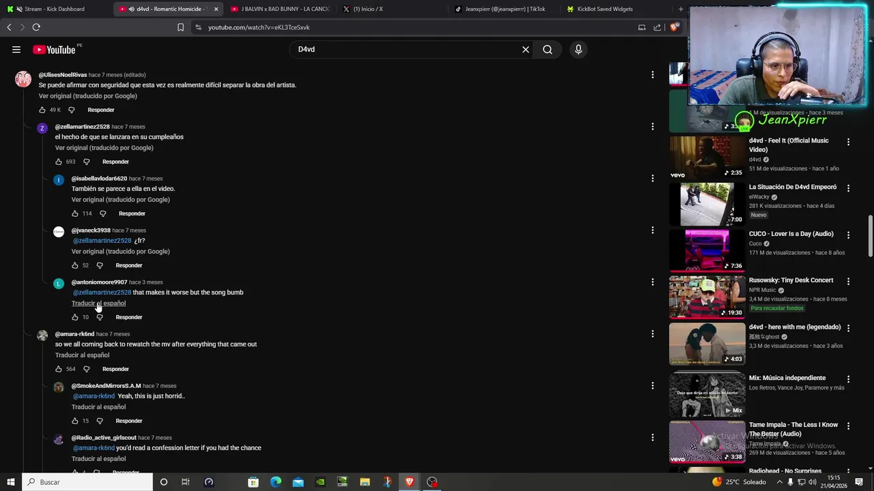Go to the YouTube home logo
This screenshot has height=491, width=874.
click(x=54, y=50)
